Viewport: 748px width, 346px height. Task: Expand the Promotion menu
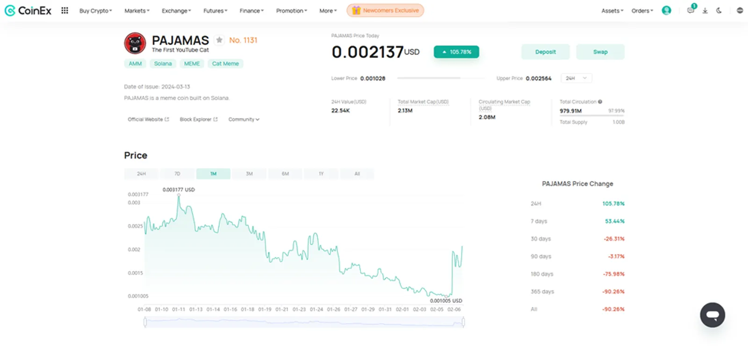[x=291, y=11]
